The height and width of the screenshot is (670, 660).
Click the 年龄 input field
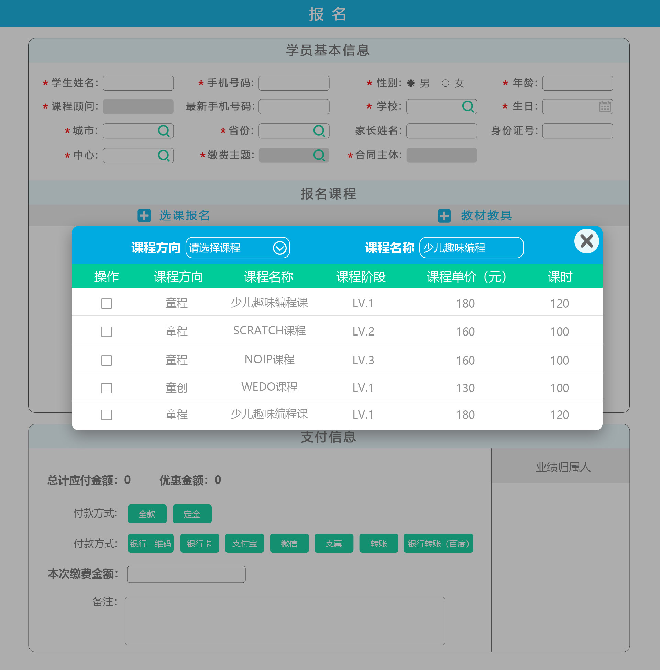point(577,83)
